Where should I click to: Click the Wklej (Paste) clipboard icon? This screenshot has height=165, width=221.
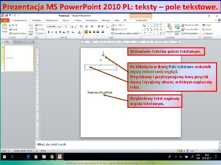coord(5,27)
